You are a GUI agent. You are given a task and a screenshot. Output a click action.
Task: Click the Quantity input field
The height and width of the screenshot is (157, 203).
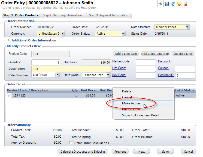(x=46, y=62)
